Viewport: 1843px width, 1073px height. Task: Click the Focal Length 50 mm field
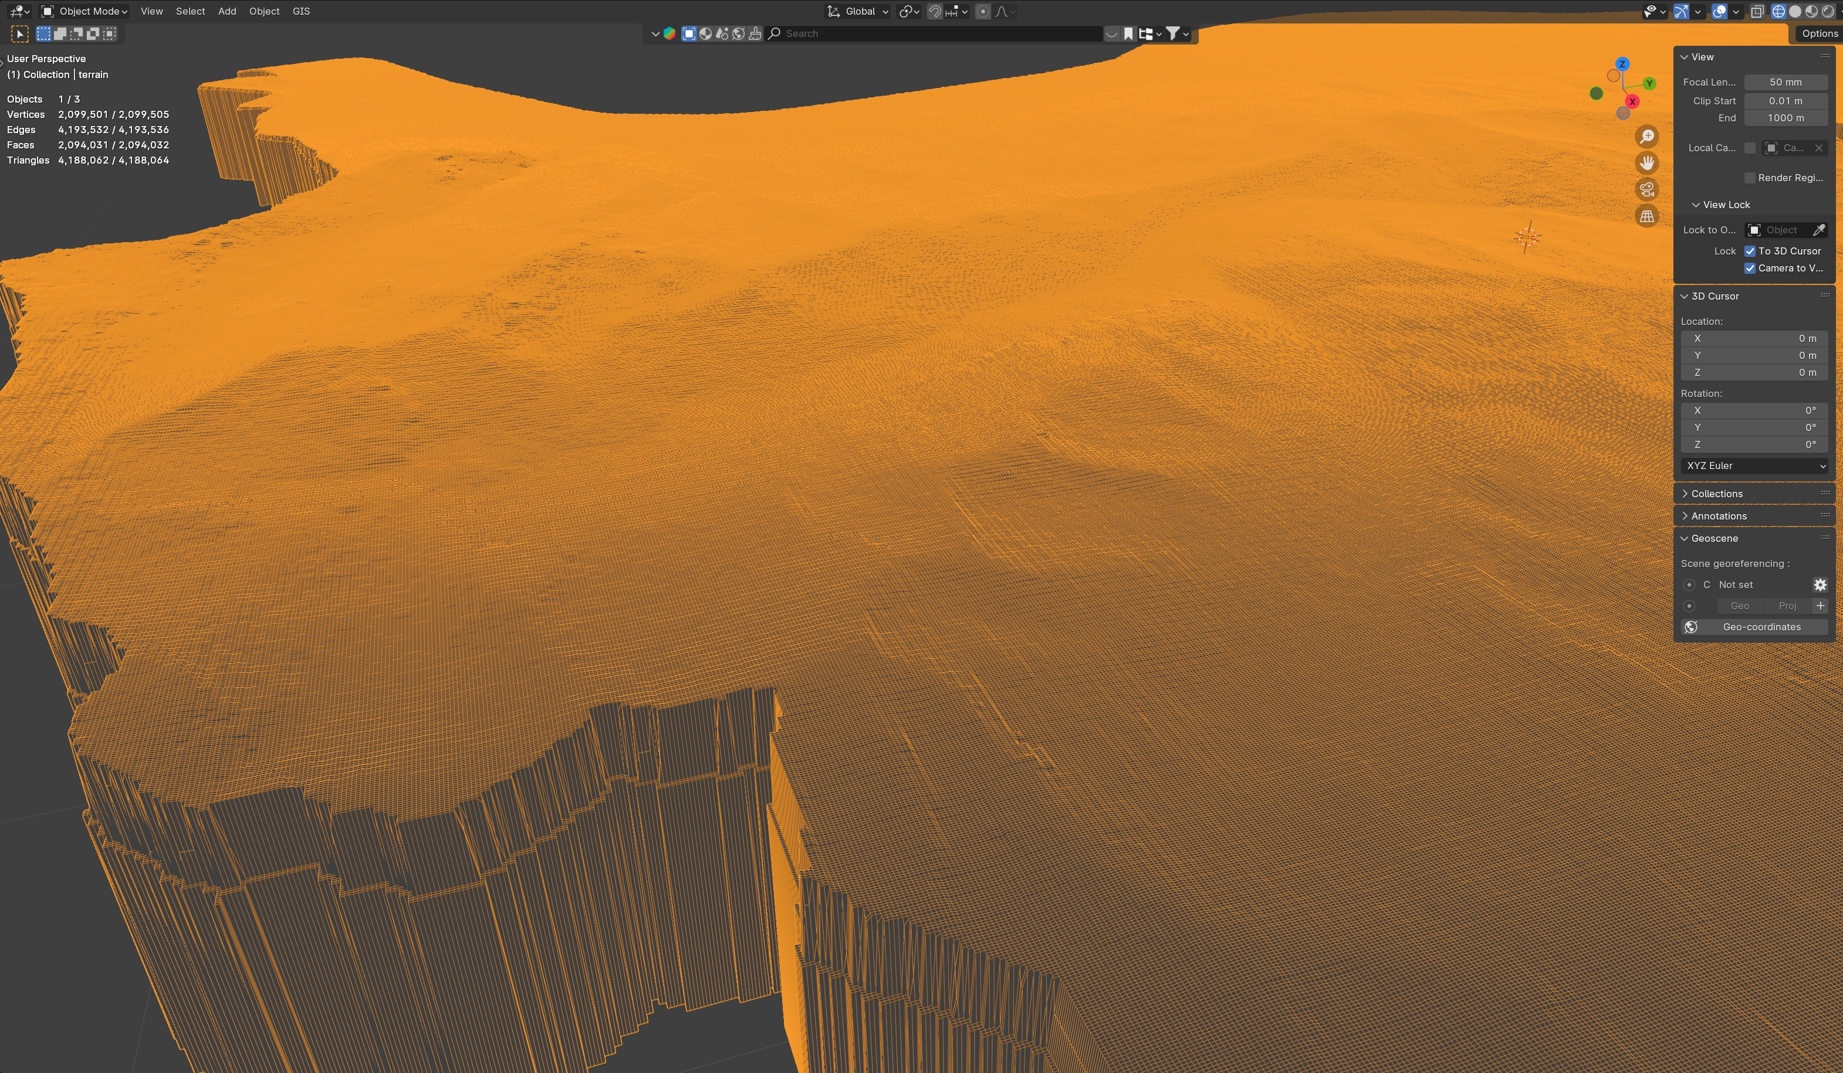(x=1784, y=82)
